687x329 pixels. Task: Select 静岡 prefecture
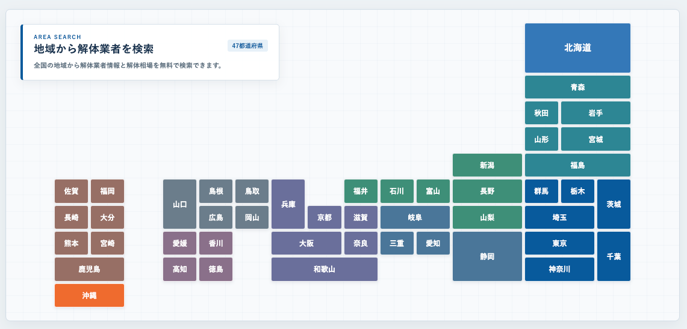pyautogui.click(x=487, y=256)
